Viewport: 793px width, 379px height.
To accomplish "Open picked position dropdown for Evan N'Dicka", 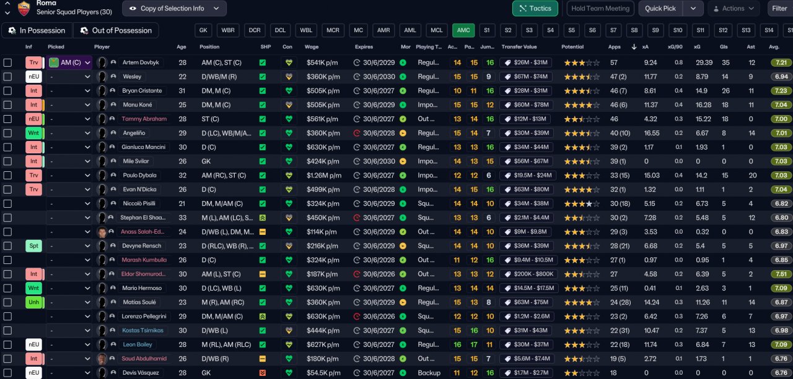I will click(x=69, y=190).
